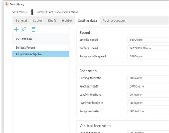Click the Spindle speed label
Screen dimensions: 169x133
pyautogui.click(x=88, y=40)
